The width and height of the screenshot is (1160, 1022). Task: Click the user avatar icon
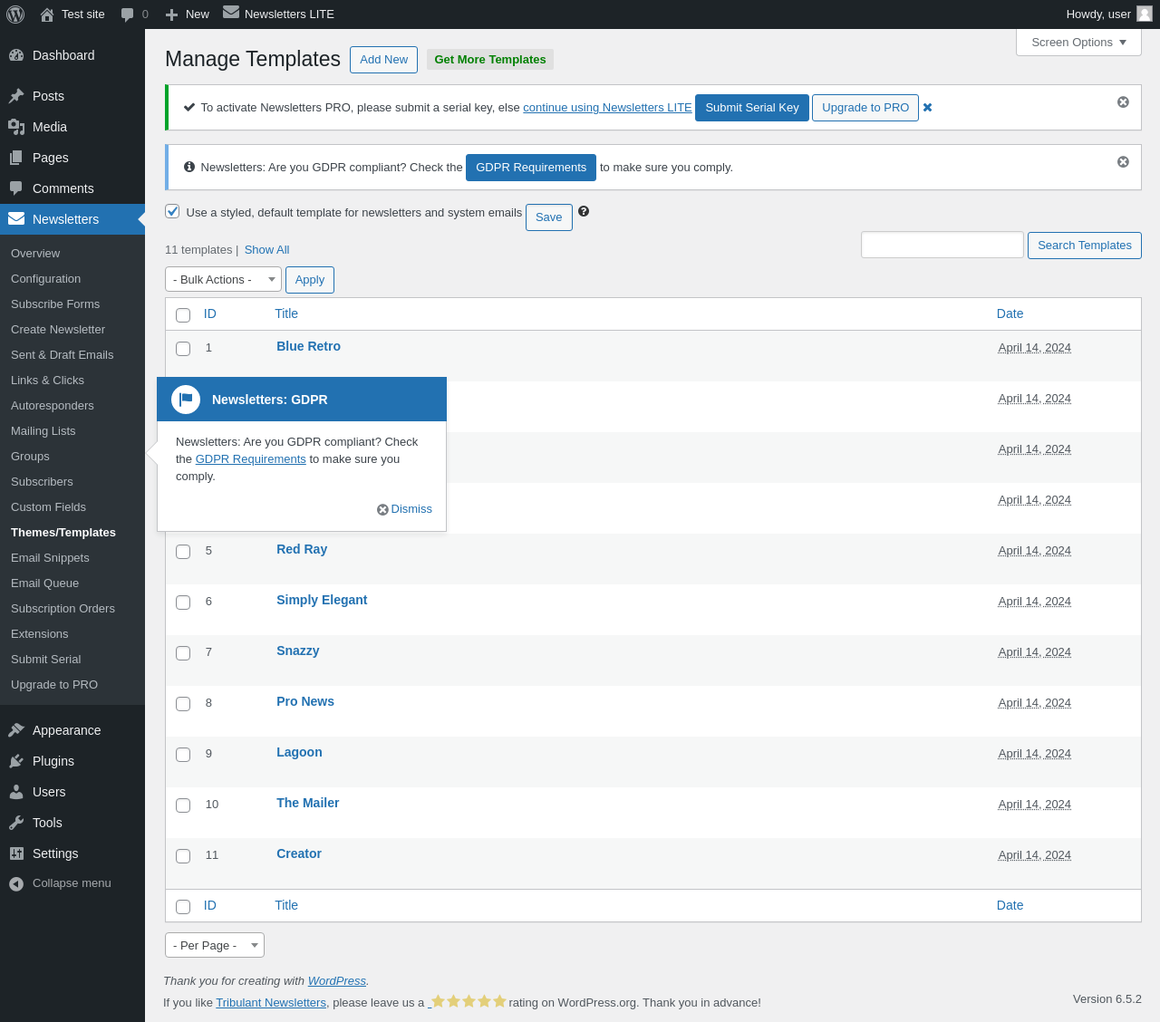pyautogui.click(x=1145, y=14)
